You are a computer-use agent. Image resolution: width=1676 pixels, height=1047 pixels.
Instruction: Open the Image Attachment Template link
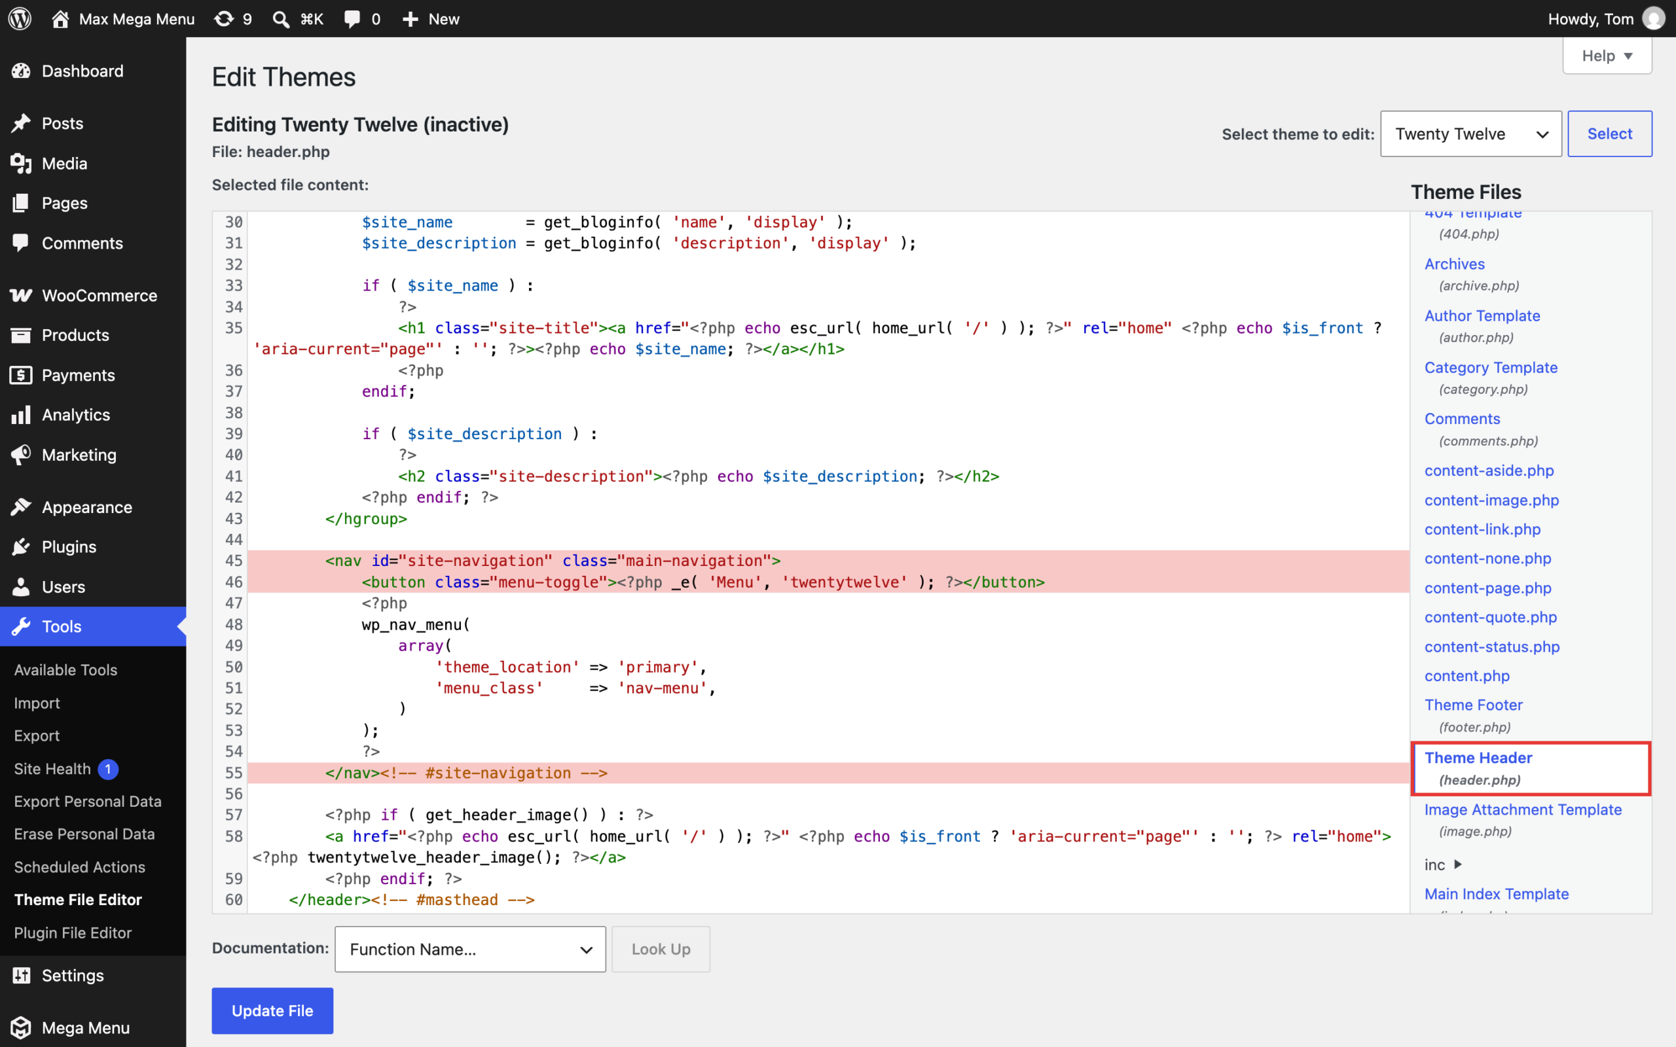[1523, 809]
